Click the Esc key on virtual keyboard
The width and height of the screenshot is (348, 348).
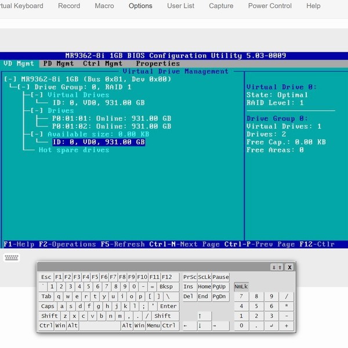coord(46,277)
